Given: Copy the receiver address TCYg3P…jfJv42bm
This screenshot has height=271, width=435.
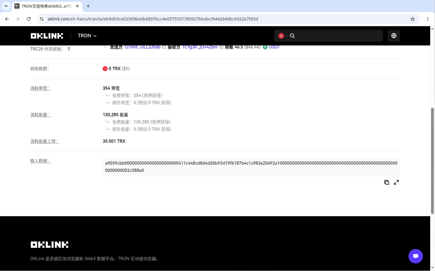Looking at the screenshot, I should (221, 47).
